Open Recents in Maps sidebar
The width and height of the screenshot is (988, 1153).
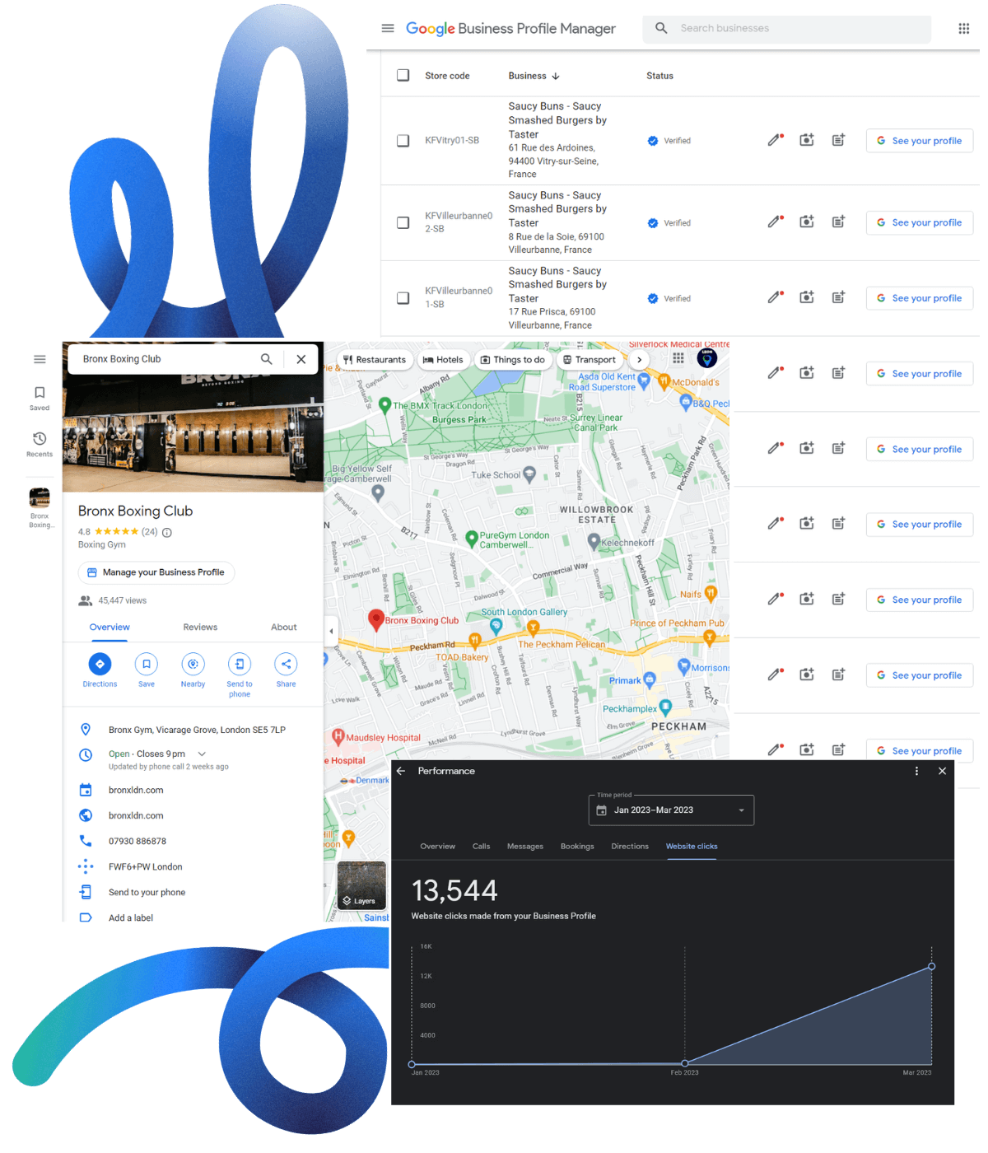click(x=40, y=445)
